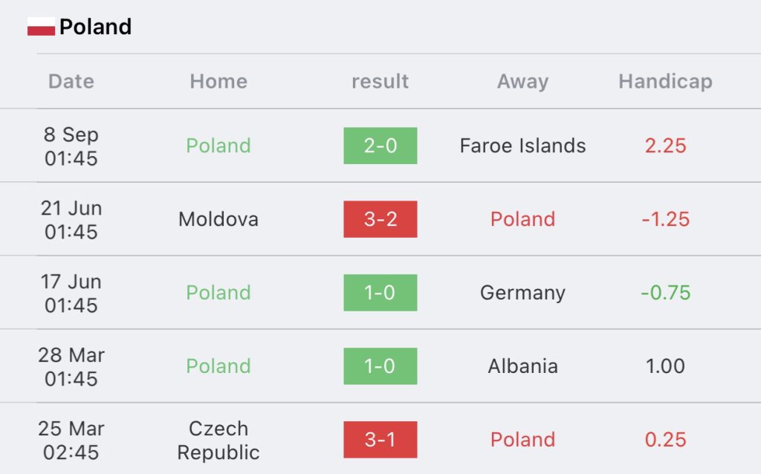761x474 pixels.
Task: Click the Away column header
Action: click(522, 82)
